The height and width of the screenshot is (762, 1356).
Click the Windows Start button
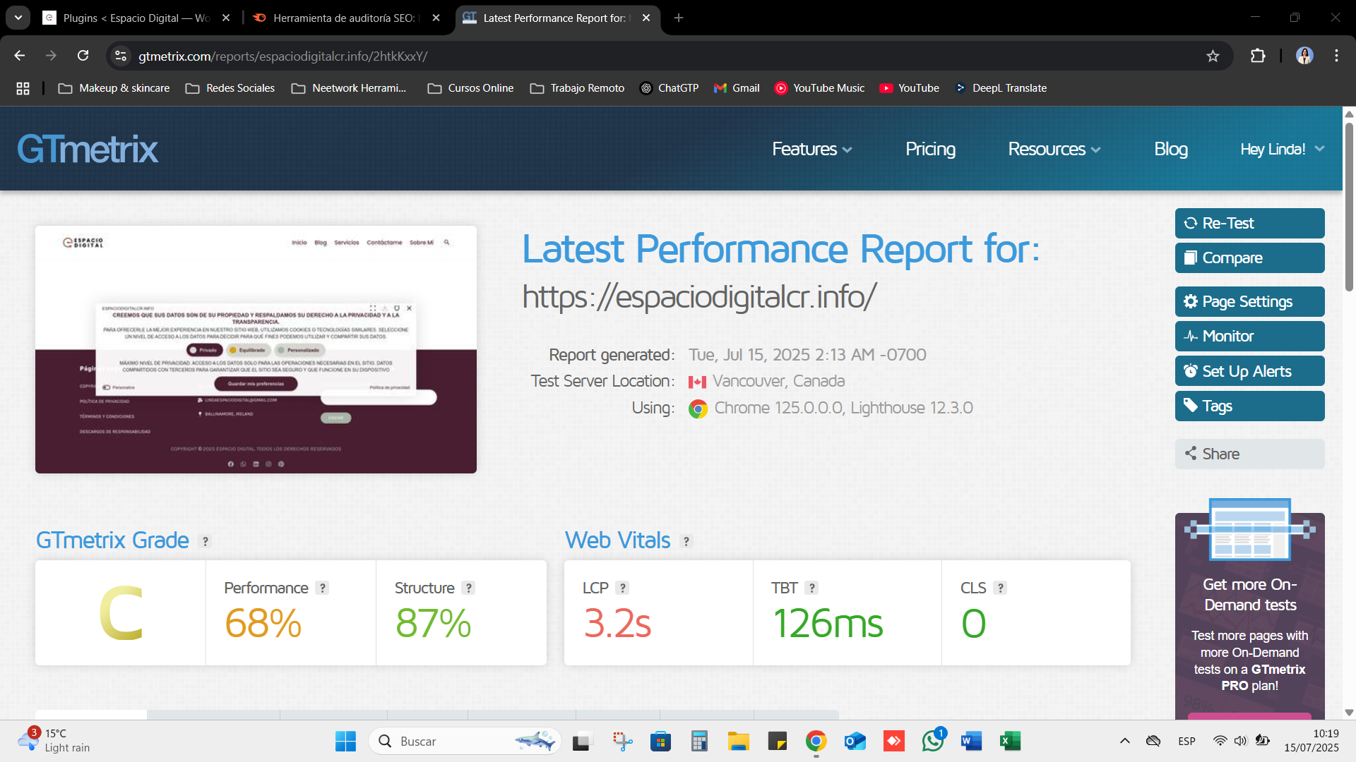(345, 741)
